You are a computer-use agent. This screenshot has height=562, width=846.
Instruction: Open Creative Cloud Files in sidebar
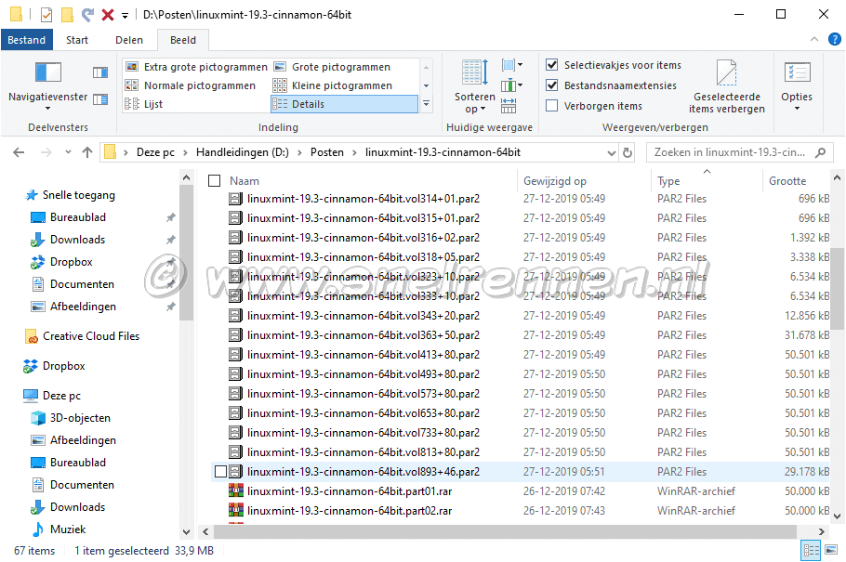(x=91, y=336)
